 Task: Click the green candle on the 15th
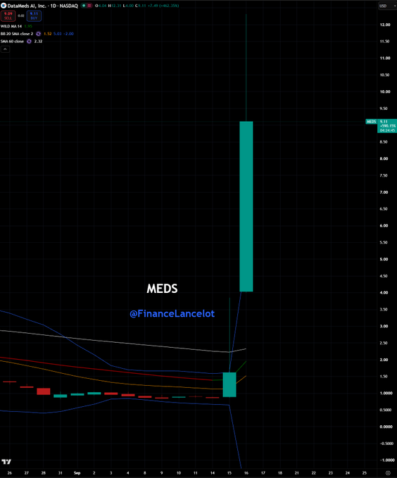coord(229,384)
